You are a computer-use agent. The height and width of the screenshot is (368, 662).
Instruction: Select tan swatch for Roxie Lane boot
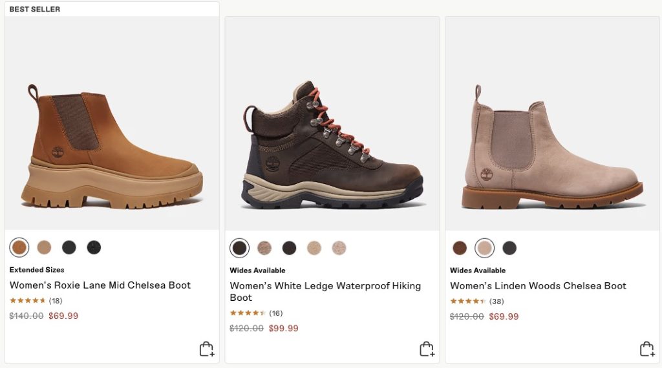tap(44, 247)
